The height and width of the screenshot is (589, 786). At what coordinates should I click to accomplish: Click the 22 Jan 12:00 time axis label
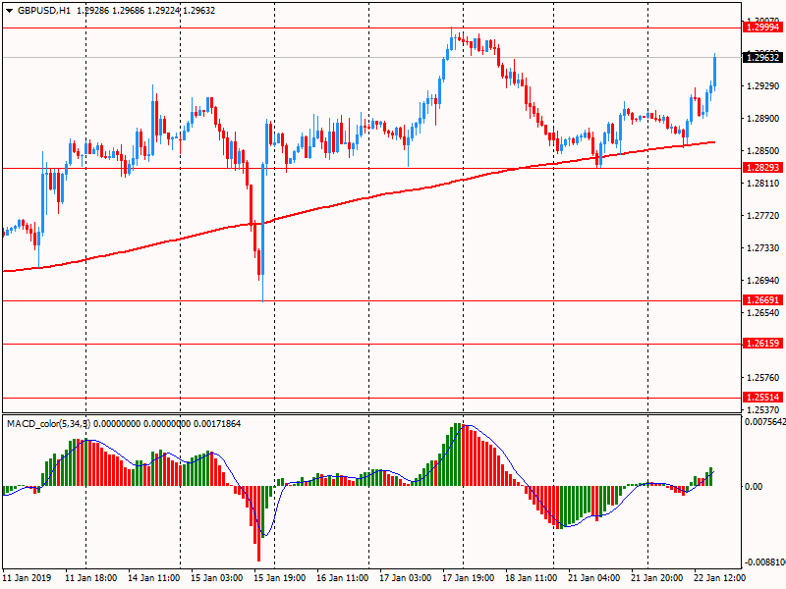point(720,578)
